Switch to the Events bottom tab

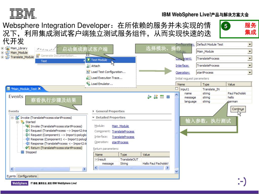click(11, 176)
